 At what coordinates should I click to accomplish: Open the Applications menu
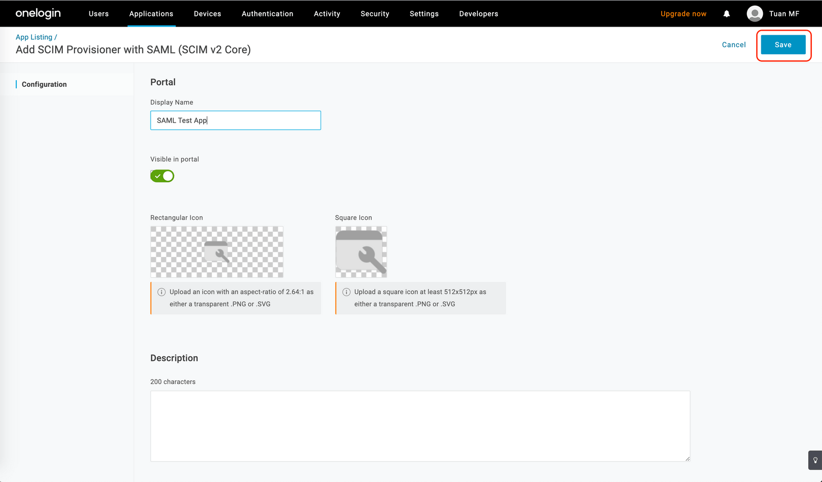pos(151,14)
